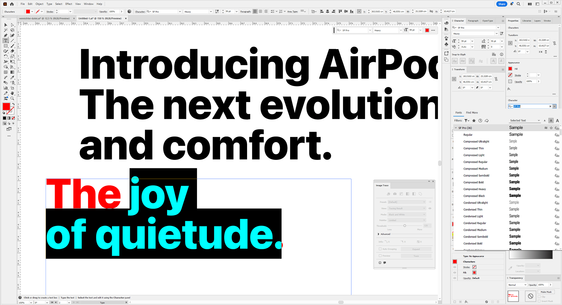The height and width of the screenshot is (305, 562).
Task: Swap fill and stroke colors
Action: [x=13, y=104]
